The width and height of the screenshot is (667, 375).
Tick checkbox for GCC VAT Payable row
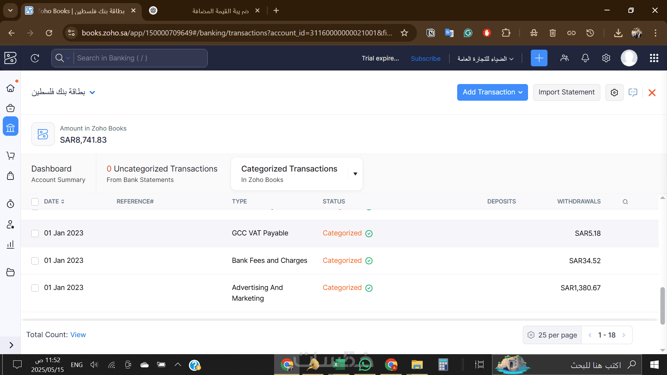tap(35, 233)
